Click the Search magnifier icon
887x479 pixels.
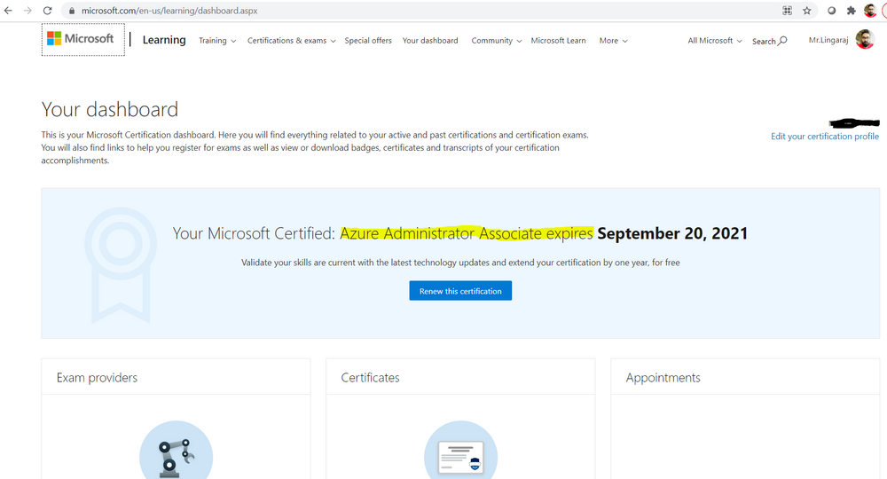(x=782, y=41)
